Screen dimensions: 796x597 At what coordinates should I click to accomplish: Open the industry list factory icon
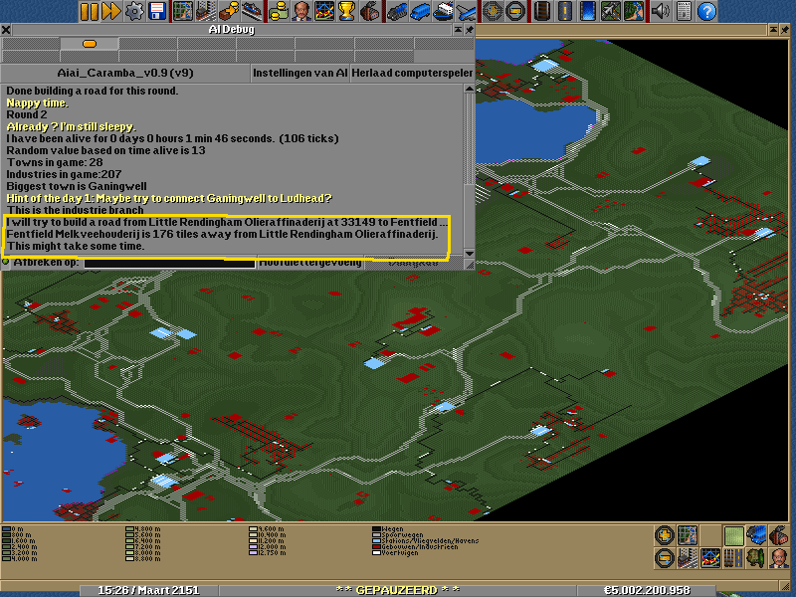pyautogui.click(x=369, y=11)
